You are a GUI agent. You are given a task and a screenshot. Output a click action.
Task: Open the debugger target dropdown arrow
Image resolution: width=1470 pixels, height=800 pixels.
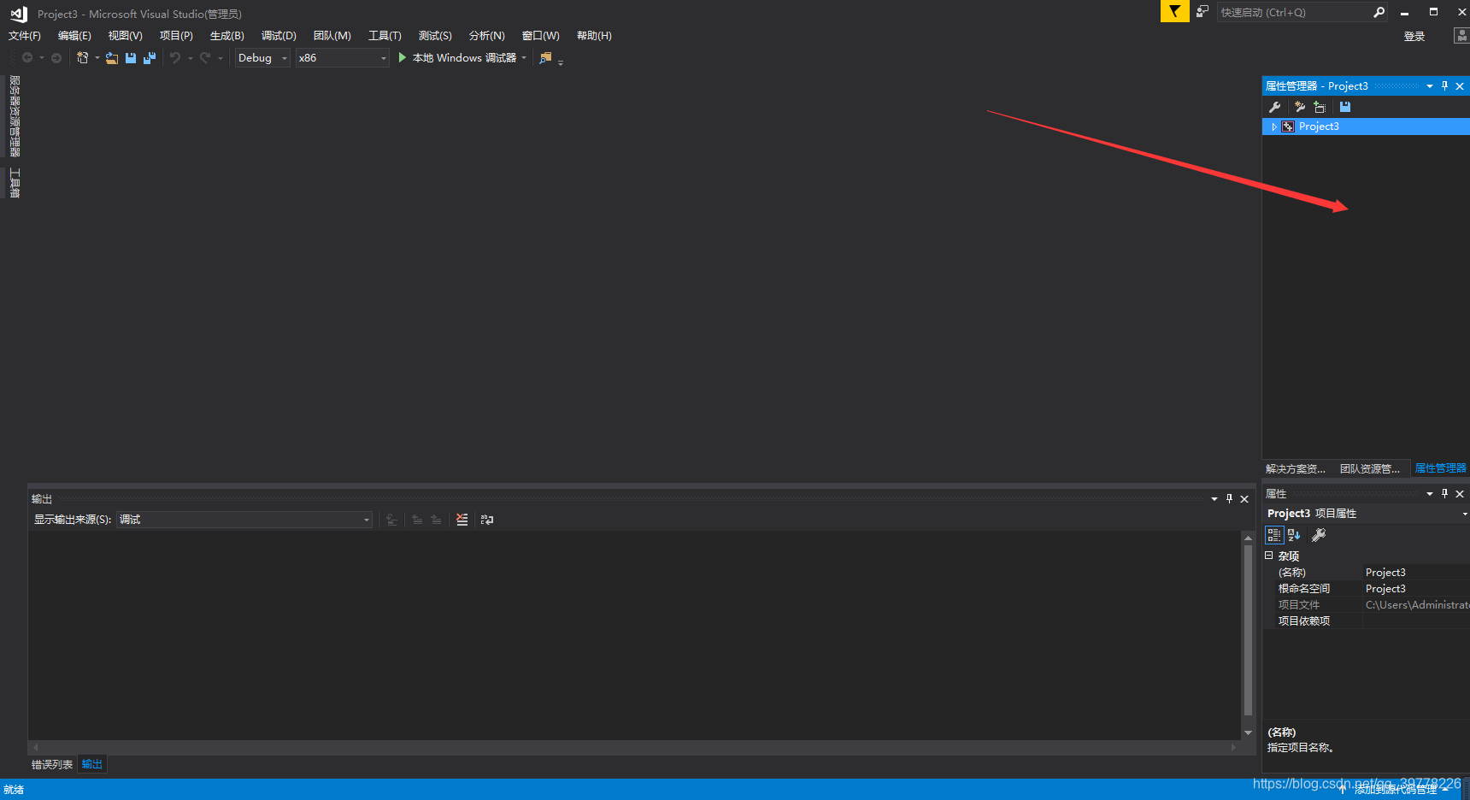pyautogui.click(x=524, y=58)
